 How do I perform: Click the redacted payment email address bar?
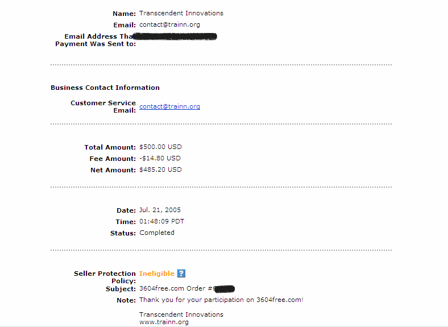click(x=175, y=36)
